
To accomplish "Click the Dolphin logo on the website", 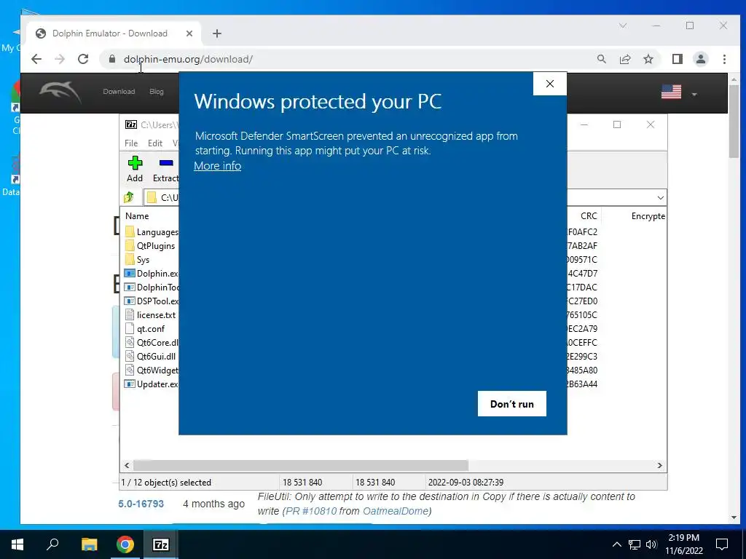I will [60, 92].
